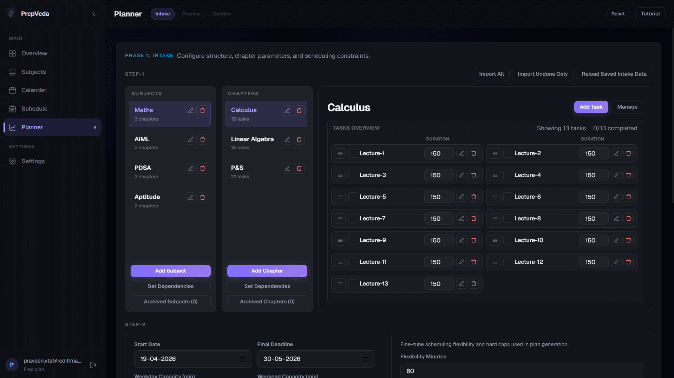Click drag handle icon of Lecture-6
This screenshot has width=674, height=378.
click(x=495, y=197)
